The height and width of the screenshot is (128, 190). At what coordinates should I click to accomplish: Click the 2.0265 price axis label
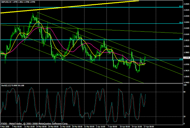(187, 22)
